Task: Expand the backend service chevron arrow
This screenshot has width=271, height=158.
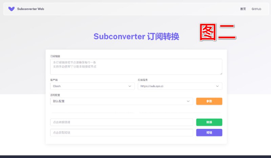Action: tap(217, 86)
